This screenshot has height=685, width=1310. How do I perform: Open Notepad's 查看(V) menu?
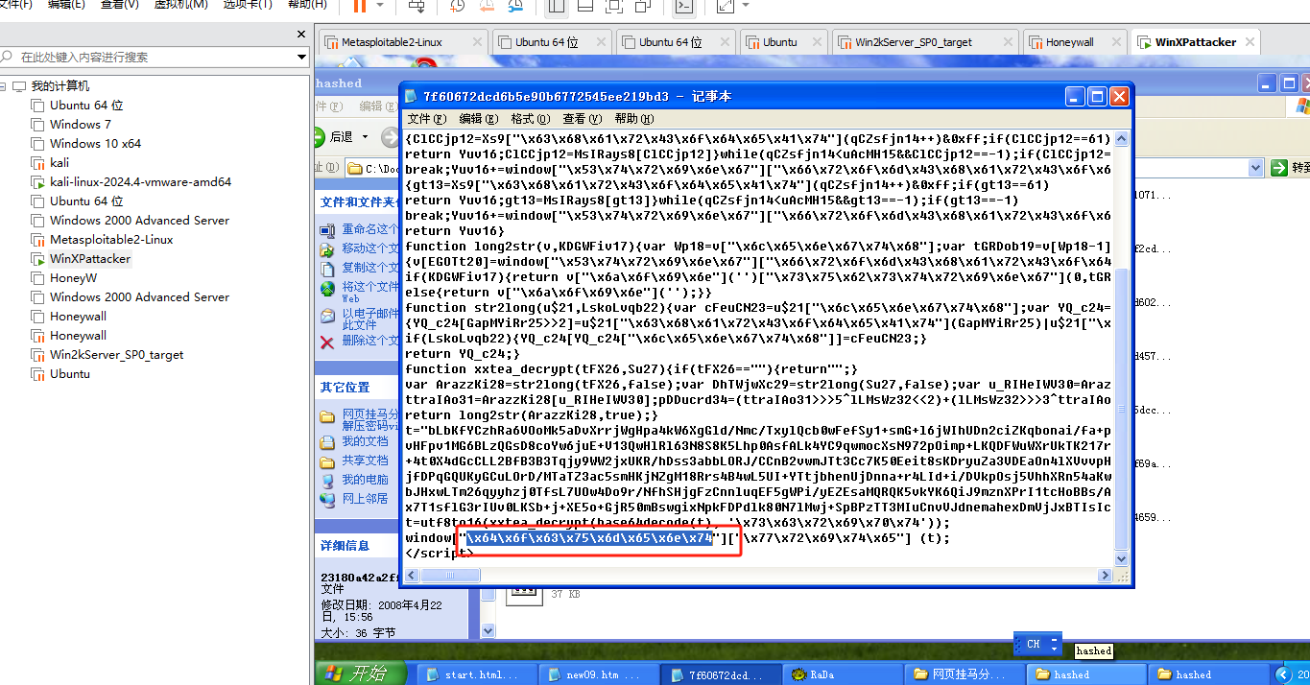click(582, 119)
